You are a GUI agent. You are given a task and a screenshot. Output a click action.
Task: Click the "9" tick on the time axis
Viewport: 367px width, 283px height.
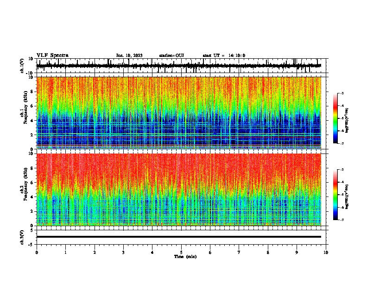297,252
